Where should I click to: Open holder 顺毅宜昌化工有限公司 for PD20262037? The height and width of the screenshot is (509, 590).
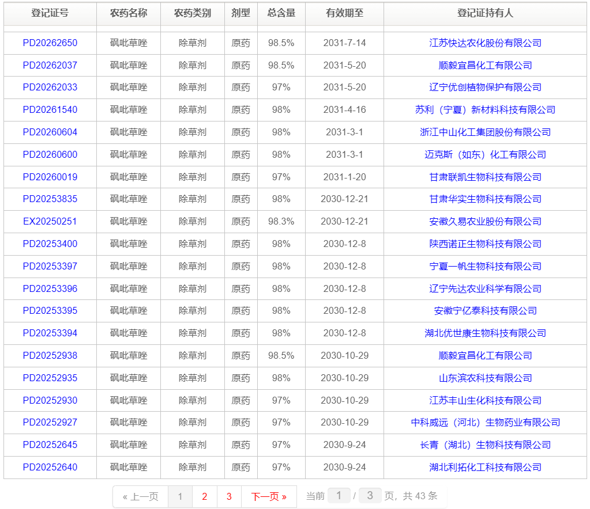click(x=486, y=66)
